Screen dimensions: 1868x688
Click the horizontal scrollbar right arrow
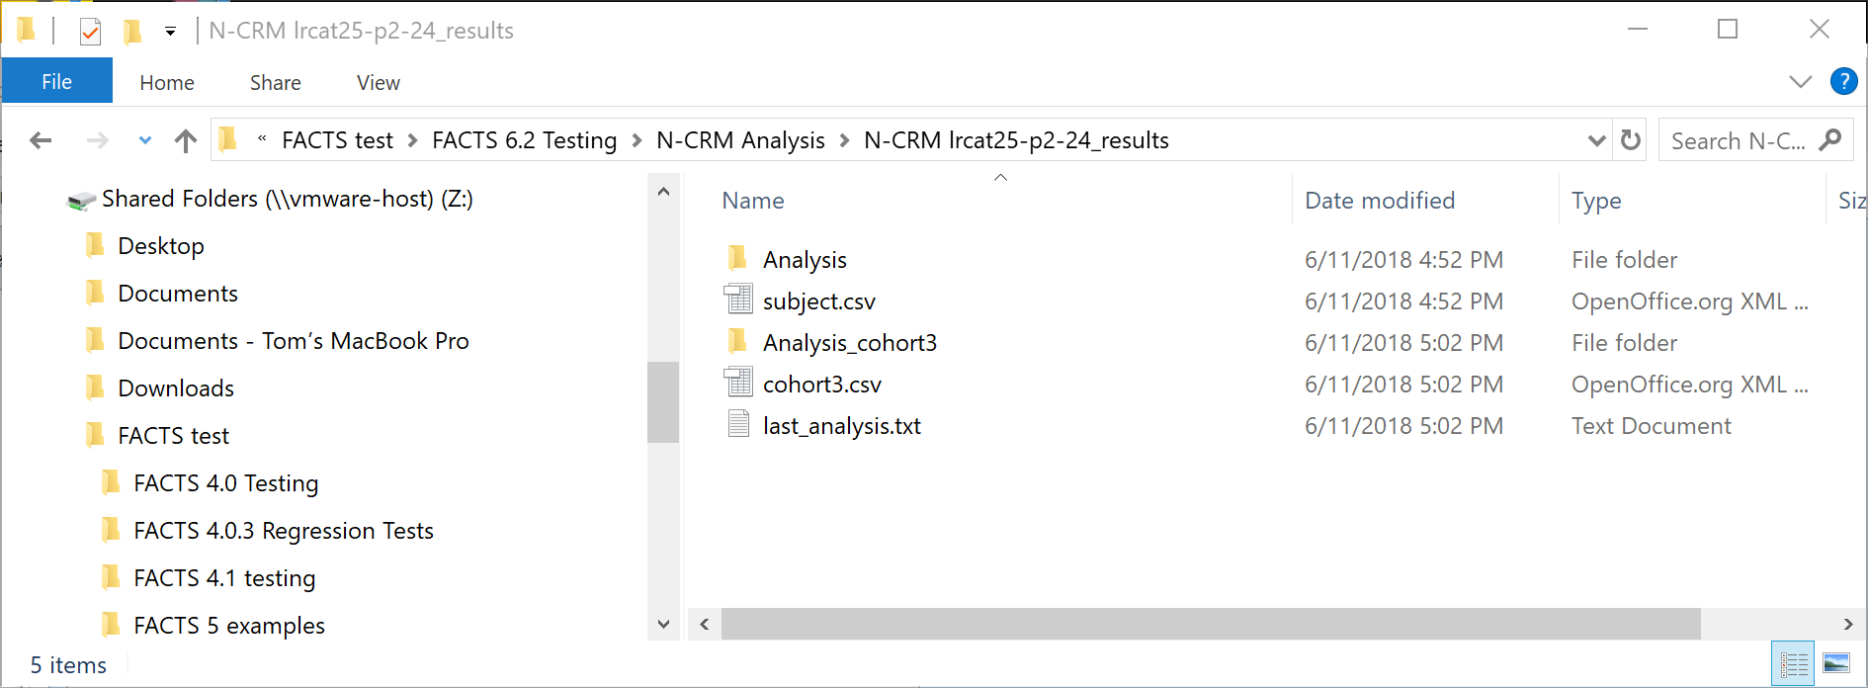click(1847, 624)
